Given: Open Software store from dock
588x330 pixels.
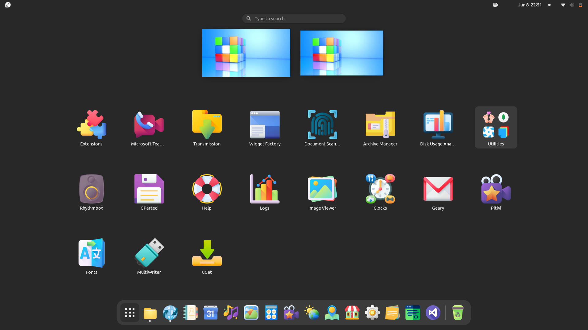Looking at the screenshot, I should (x=352, y=313).
